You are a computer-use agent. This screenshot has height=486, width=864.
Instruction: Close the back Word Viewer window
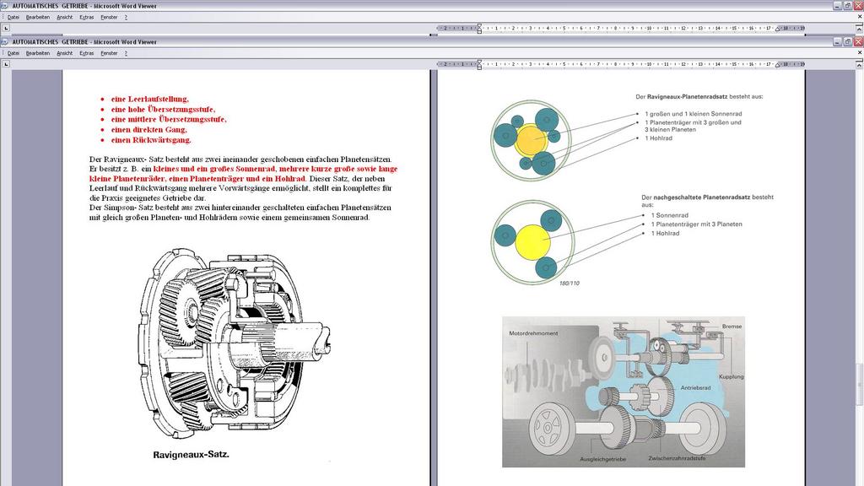(858, 6)
